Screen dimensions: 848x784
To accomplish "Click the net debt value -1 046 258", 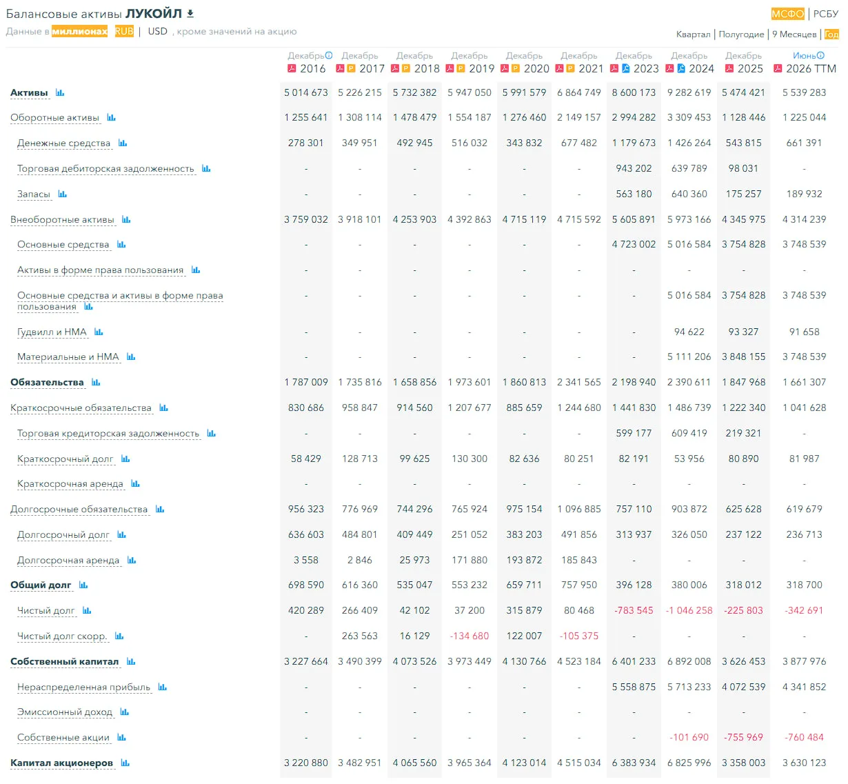I will 689,610.
